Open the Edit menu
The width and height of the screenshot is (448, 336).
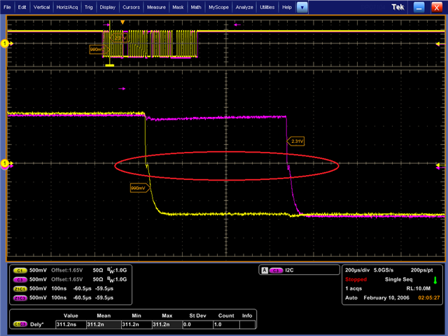point(22,7)
